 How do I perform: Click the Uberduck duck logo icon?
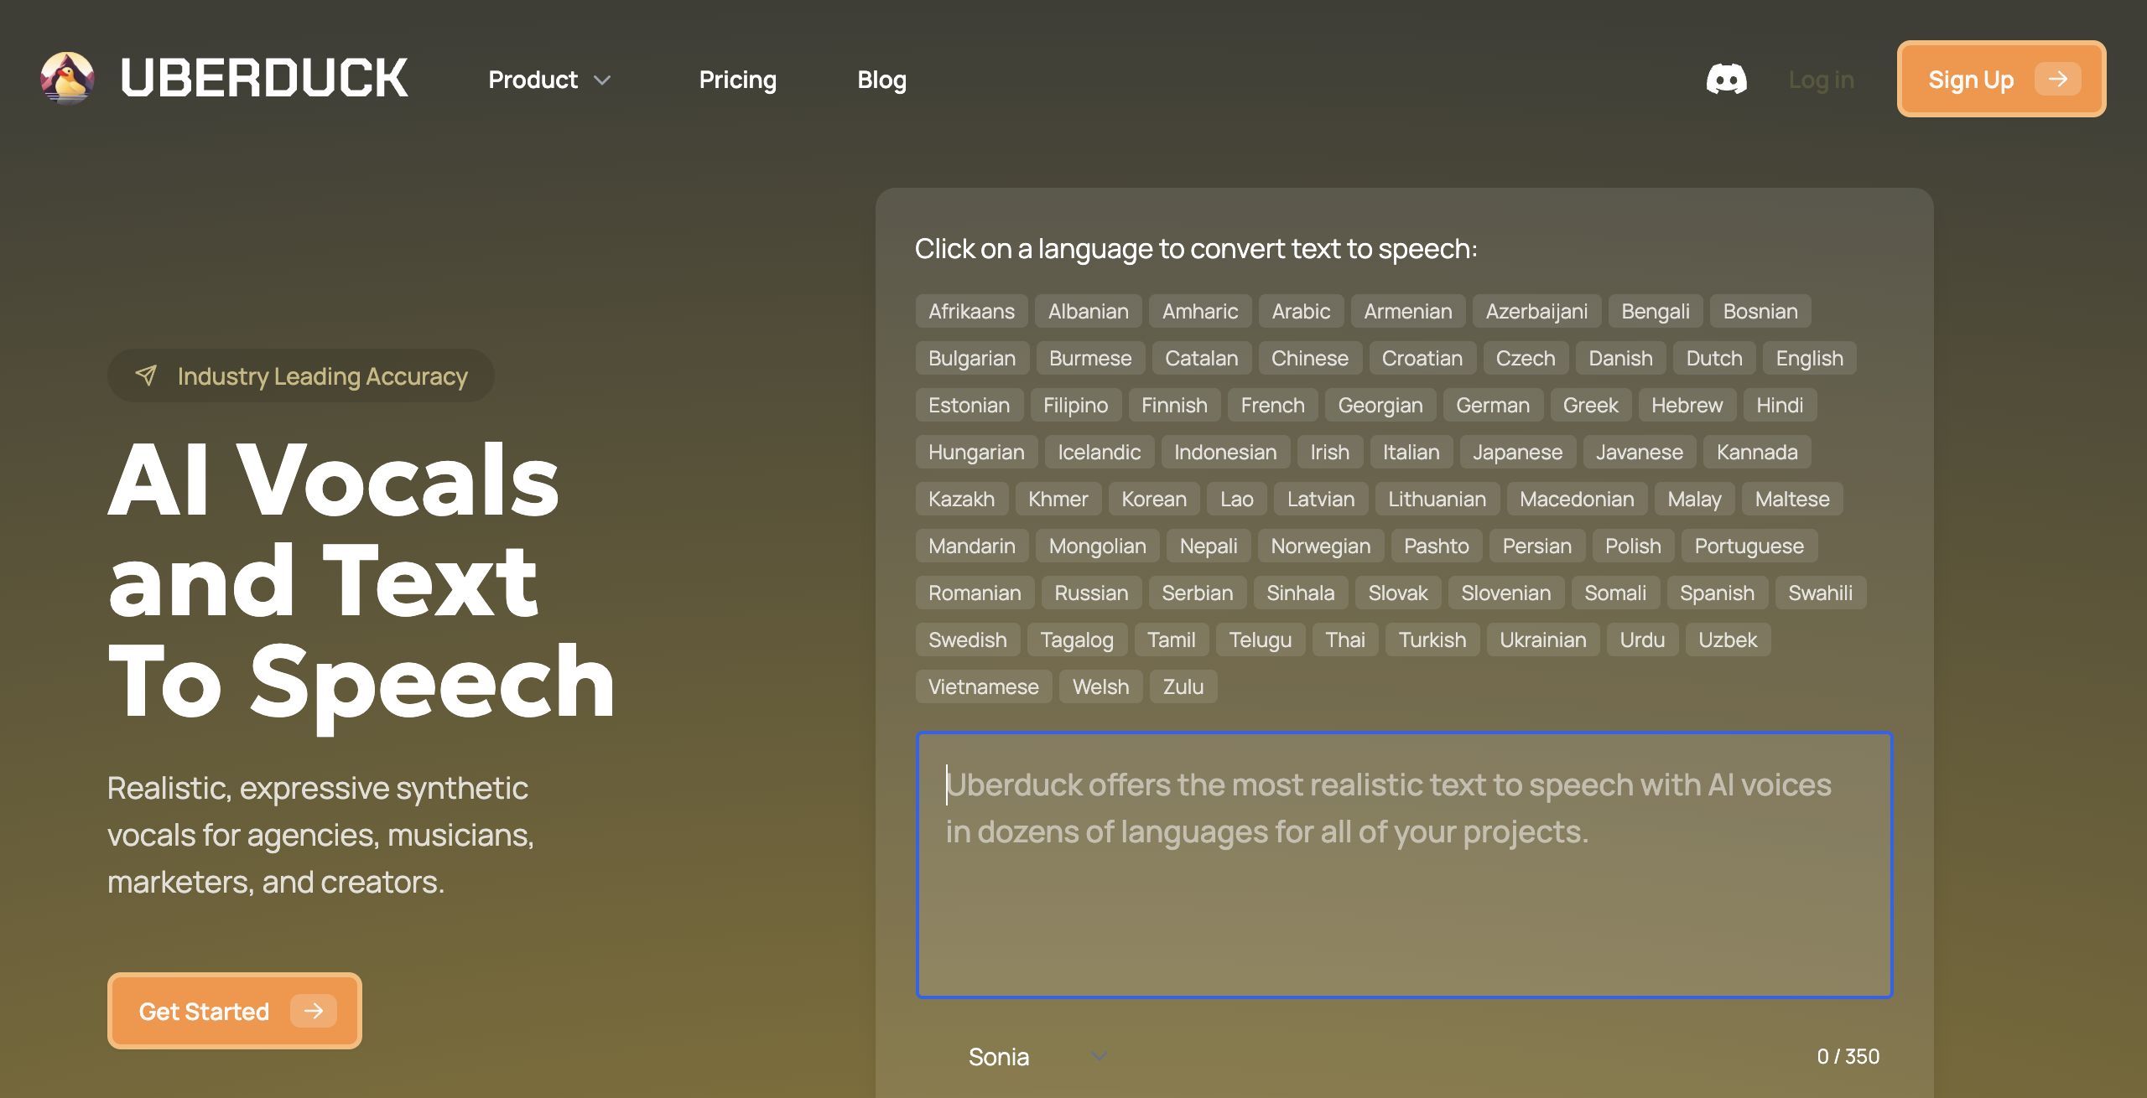point(67,79)
